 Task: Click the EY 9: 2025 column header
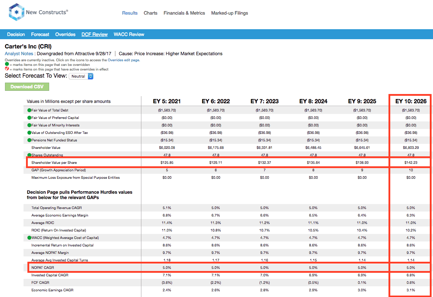(x=362, y=101)
